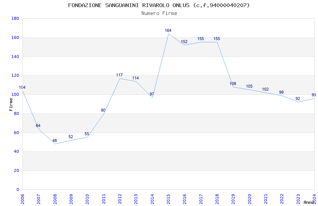Select the data label 104 at 2006
This screenshot has height=206, width=318.
click(x=22, y=88)
